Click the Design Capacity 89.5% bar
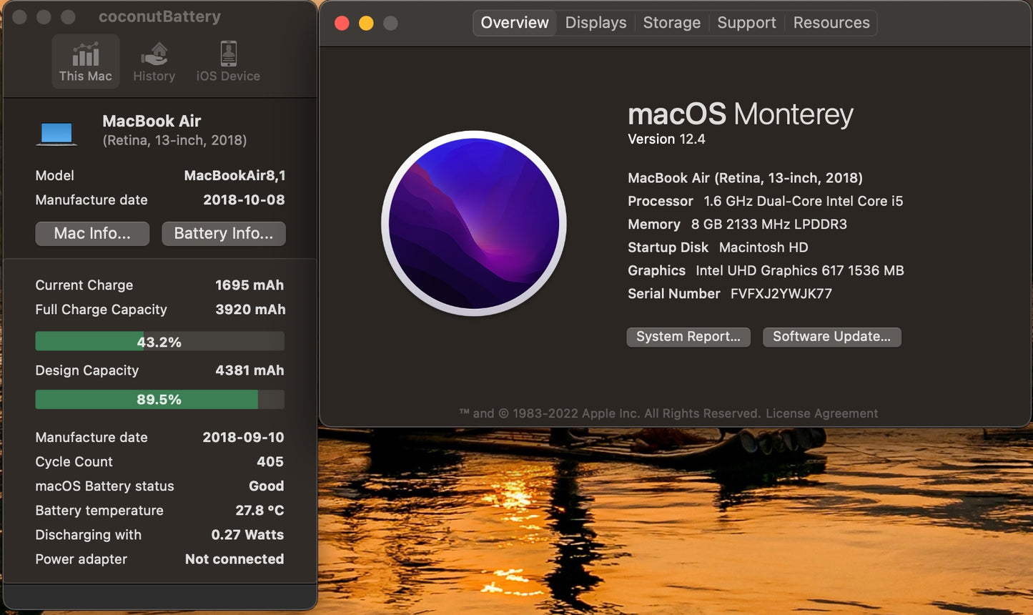1033x615 pixels. pyautogui.click(x=159, y=399)
